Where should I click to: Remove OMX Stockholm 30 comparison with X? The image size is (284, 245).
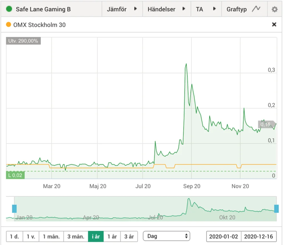pos(274,24)
